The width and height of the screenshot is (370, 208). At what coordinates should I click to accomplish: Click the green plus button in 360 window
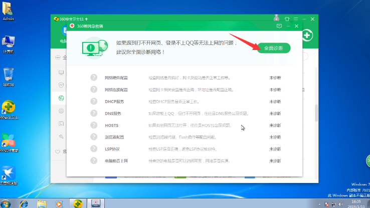307,35
